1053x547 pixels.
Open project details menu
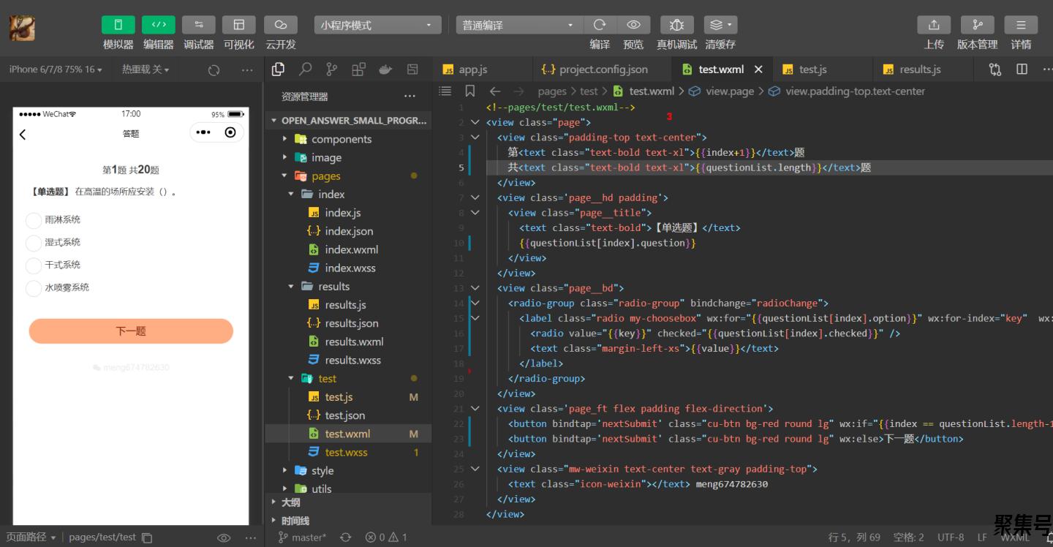tap(1021, 25)
